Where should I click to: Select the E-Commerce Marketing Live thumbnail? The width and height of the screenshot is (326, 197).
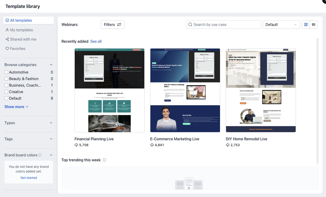point(185,90)
